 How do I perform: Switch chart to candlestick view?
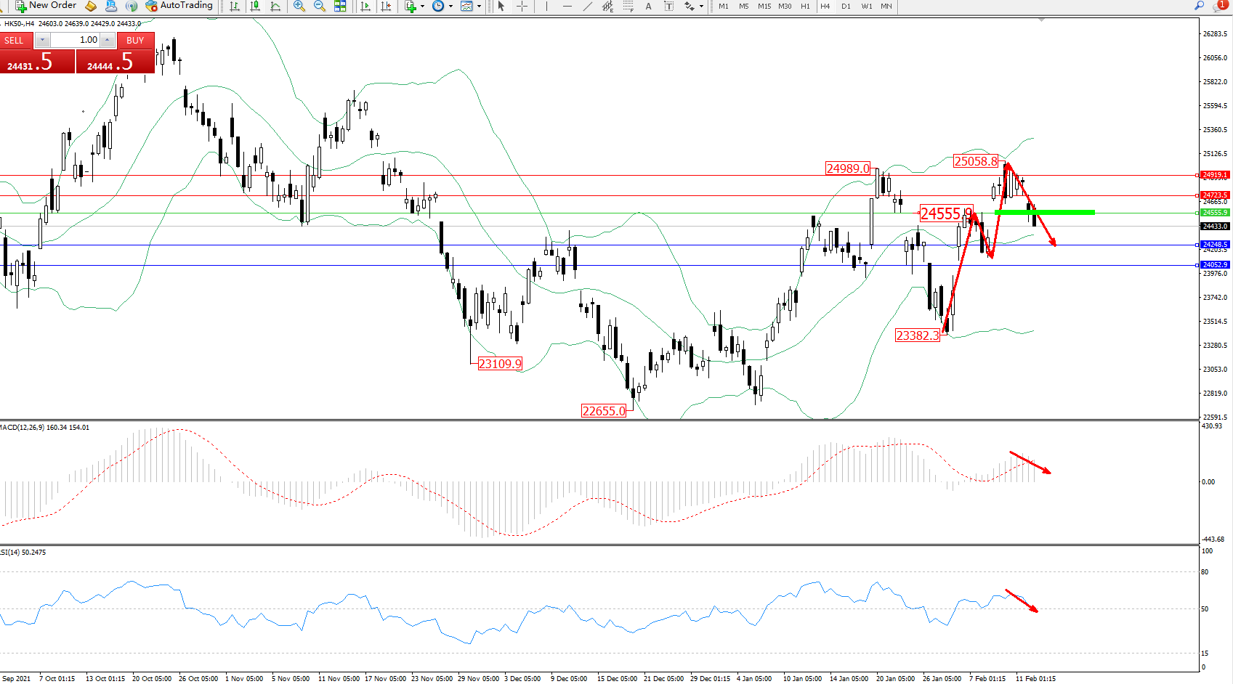coord(255,6)
